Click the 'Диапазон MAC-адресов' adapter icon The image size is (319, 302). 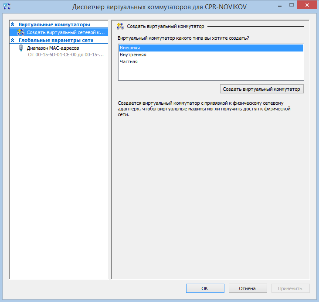pyautogui.click(x=21, y=48)
